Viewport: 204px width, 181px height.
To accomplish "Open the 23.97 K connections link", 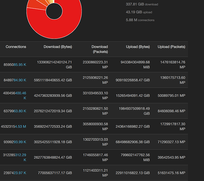I will pos(20,173).
